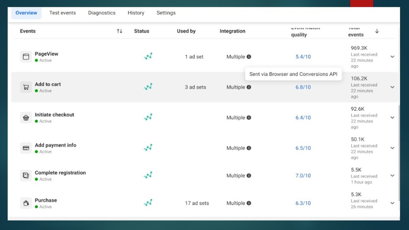Open the 7.0/10 match quality score

point(303,176)
